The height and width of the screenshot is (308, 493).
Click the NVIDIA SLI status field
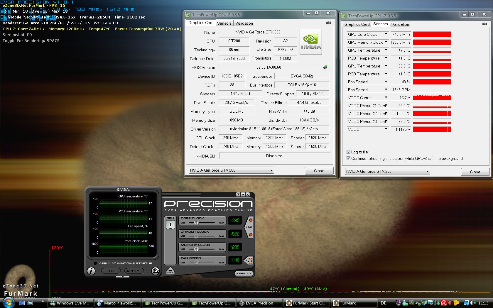coord(274,156)
